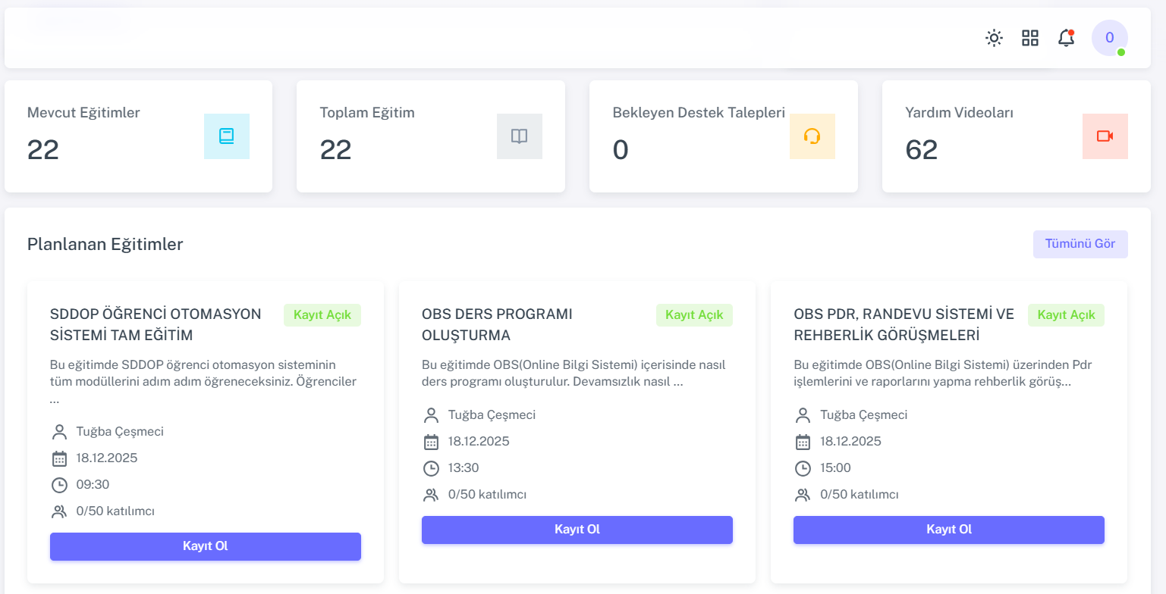Open the user profile avatar showing 0
The height and width of the screenshot is (594, 1166).
[1109, 37]
